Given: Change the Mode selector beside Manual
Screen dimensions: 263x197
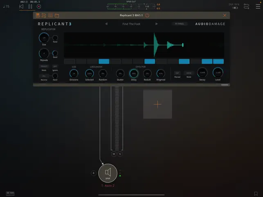Looking at the screenshot, I should (189, 73).
